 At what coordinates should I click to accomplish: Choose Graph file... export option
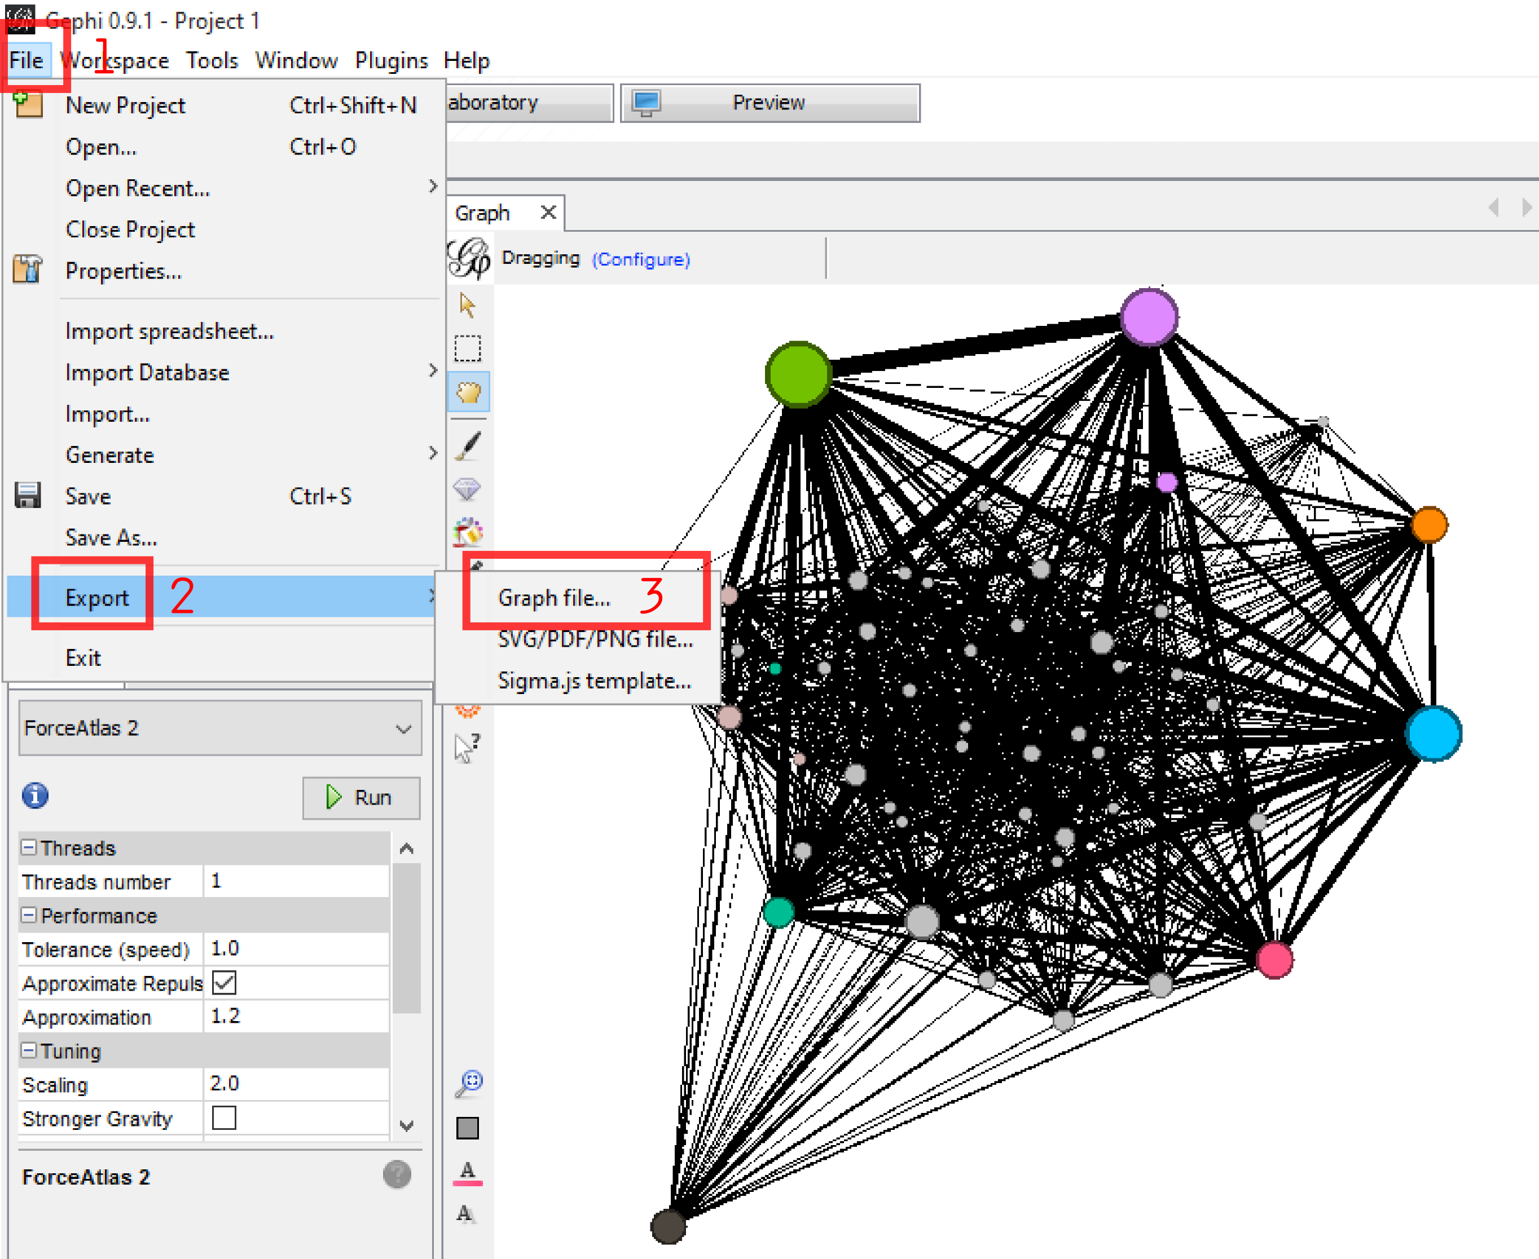pos(578,598)
